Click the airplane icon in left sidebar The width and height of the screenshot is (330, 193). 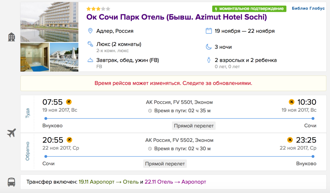(11, 133)
